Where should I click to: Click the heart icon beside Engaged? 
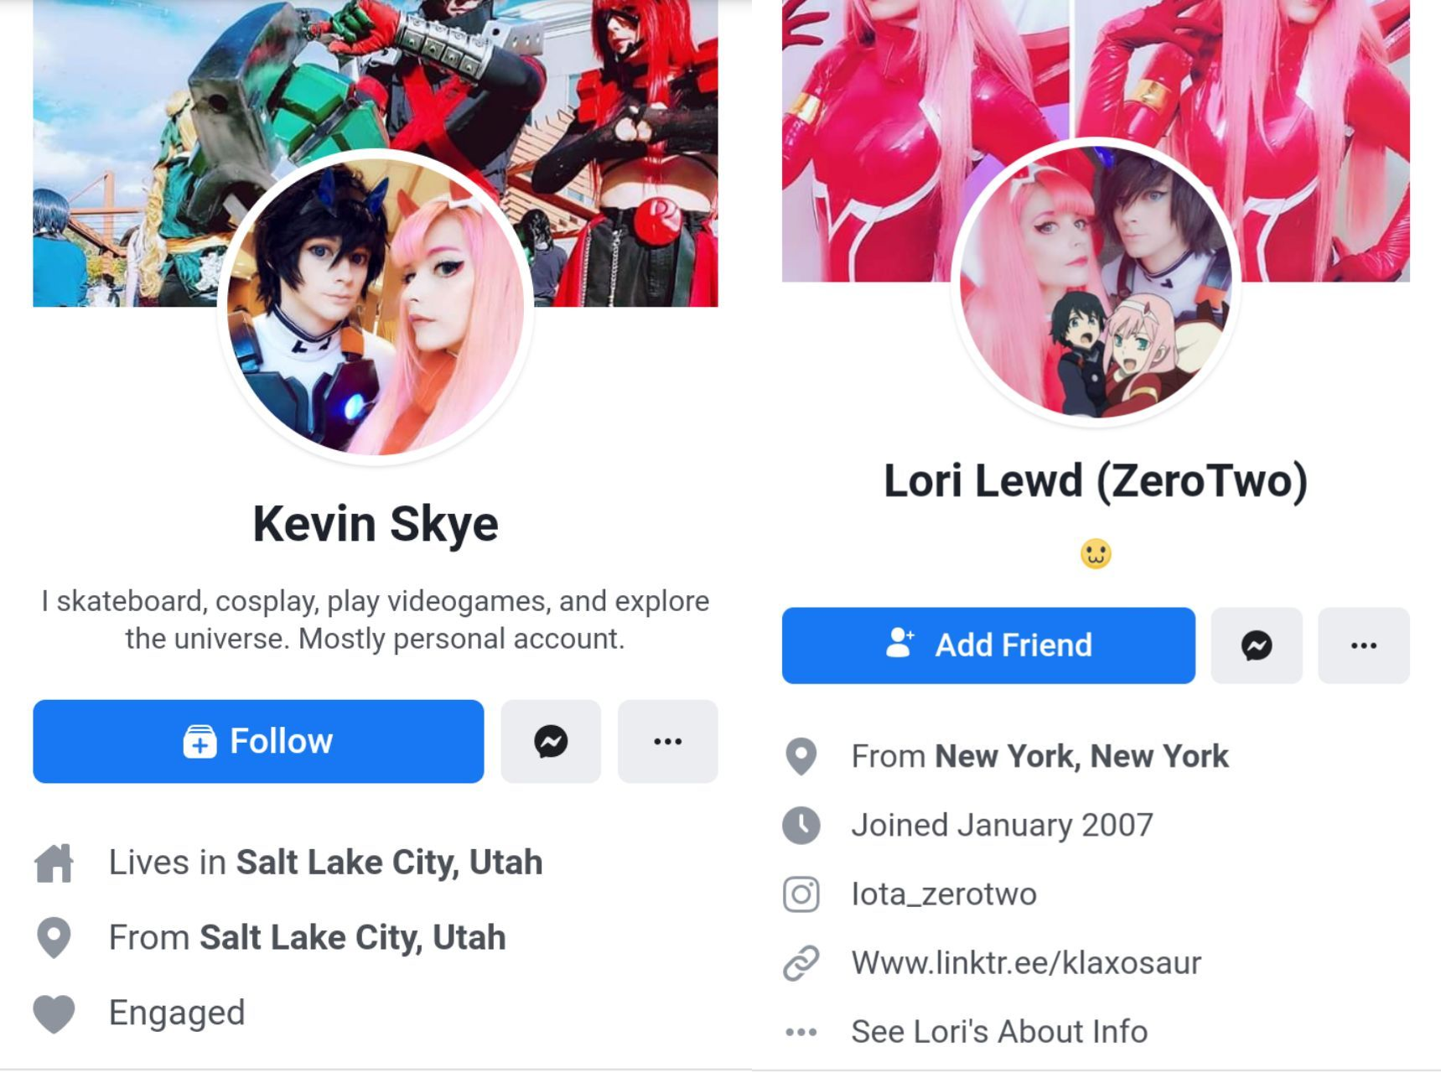pos(54,1013)
